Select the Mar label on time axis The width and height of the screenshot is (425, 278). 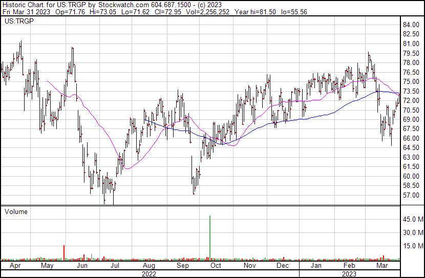point(381,266)
